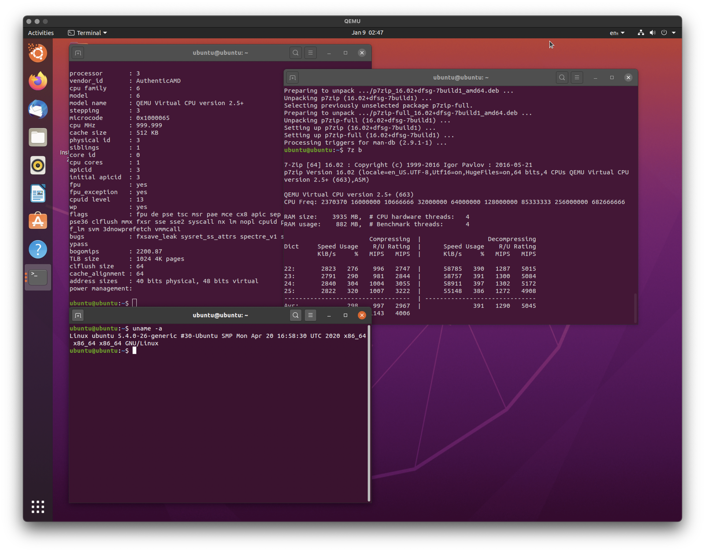Click the volume icon in system tray
This screenshot has height=552, width=705.
click(653, 33)
